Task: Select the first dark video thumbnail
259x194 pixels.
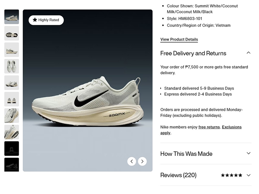Action: pos(12,149)
